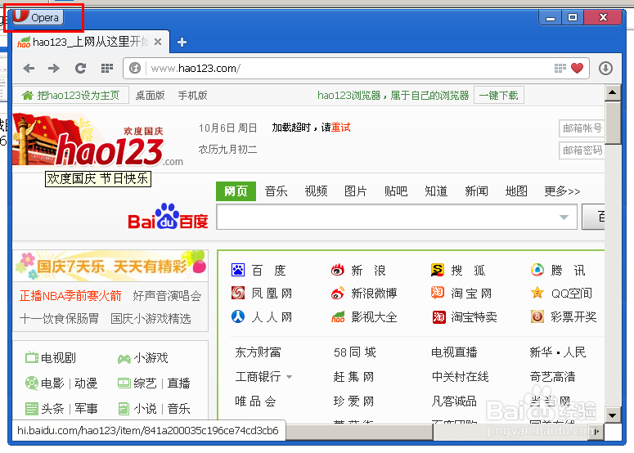Go back to previous page
Image resolution: width=634 pixels, height=453 pixels.
(29, 69)
